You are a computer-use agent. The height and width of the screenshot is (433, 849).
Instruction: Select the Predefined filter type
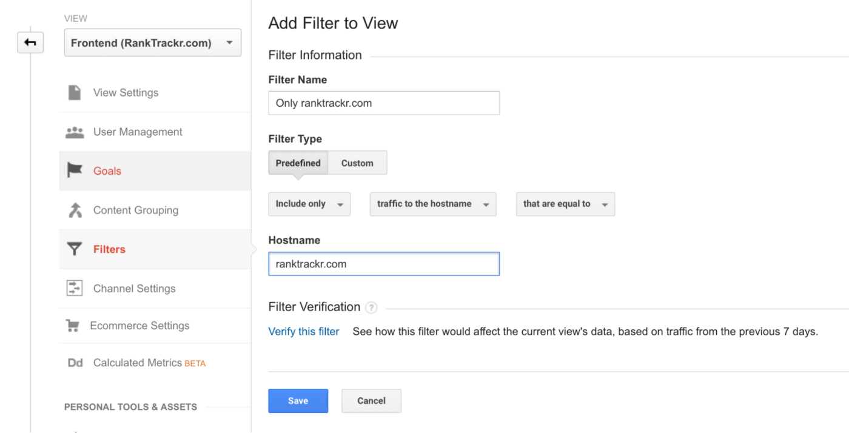coord(298,163)
